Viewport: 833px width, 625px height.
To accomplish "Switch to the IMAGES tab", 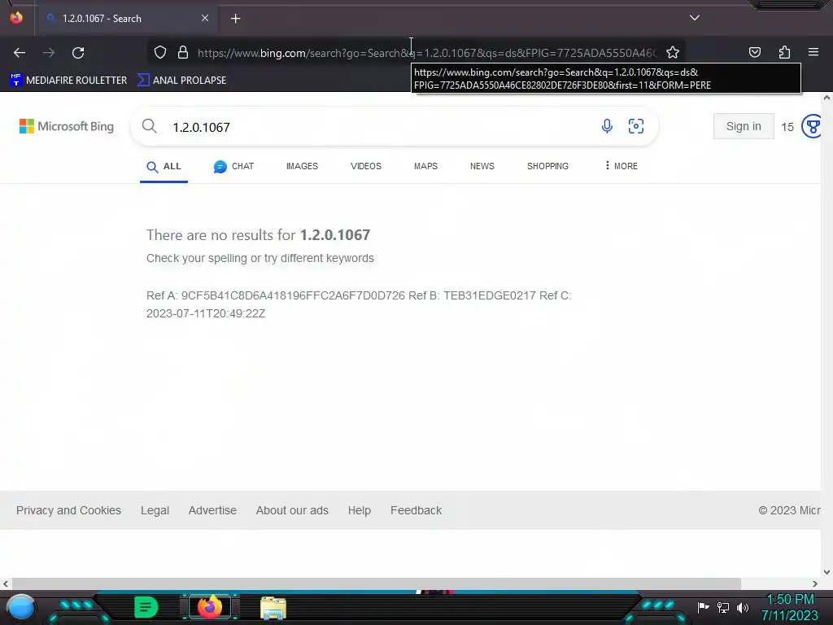I will point(302,166).
